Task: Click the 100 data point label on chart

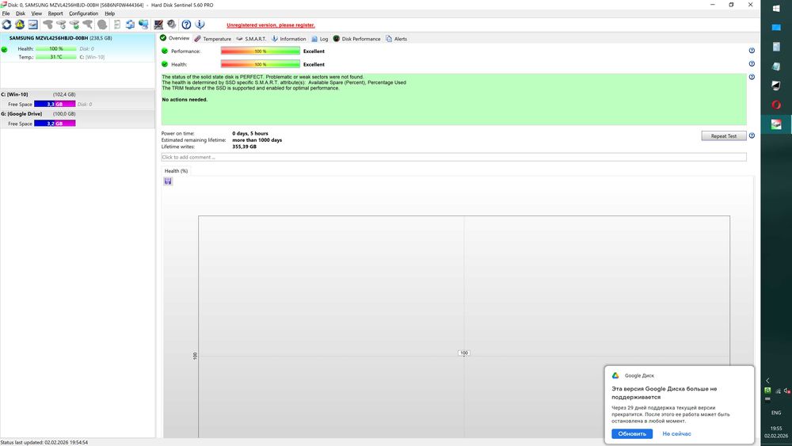Action: point(463,353)
